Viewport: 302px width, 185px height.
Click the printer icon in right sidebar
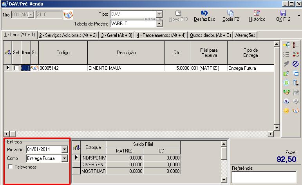click(x=296, y=102)
